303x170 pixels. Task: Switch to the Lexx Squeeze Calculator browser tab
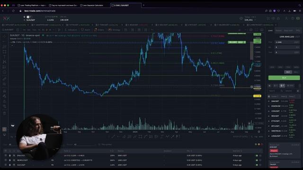pos(93,5)
